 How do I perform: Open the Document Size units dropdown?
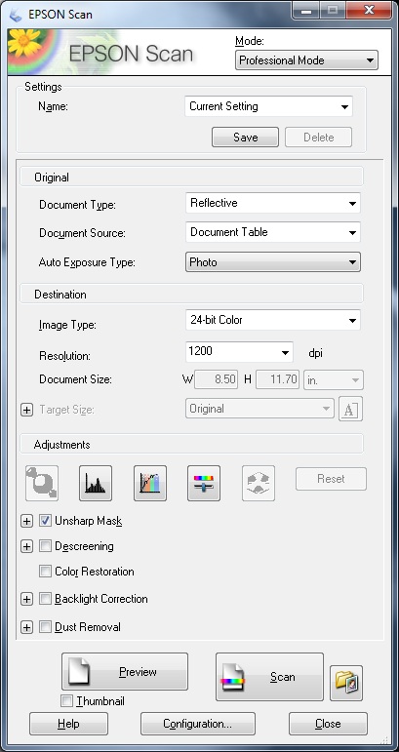[x=334, y=379]
